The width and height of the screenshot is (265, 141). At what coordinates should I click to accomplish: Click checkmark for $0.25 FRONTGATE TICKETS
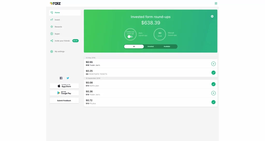pos(214,73)
